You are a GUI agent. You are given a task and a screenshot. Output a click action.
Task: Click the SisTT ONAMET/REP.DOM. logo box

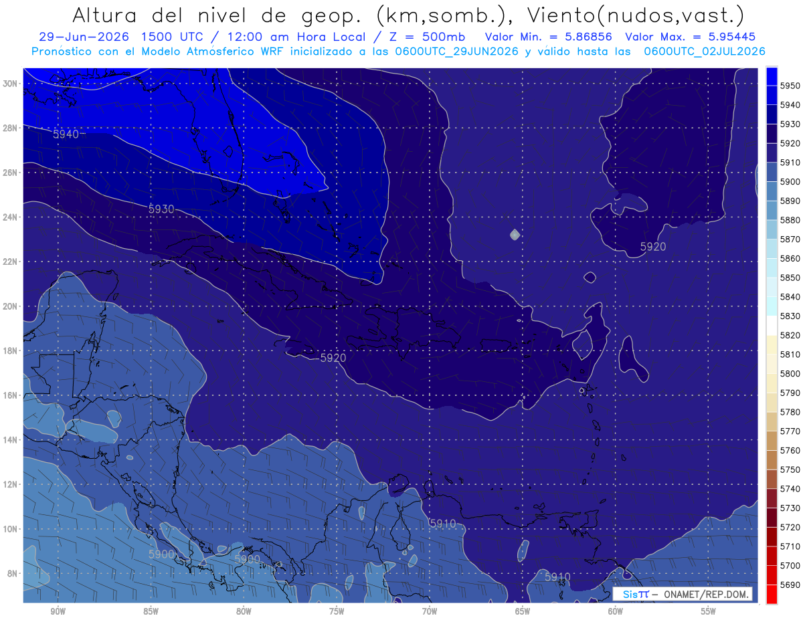tap(683, 594)
